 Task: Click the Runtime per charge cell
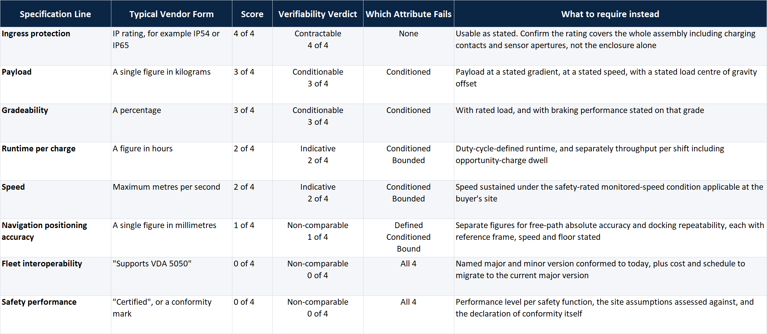point(55,161)
